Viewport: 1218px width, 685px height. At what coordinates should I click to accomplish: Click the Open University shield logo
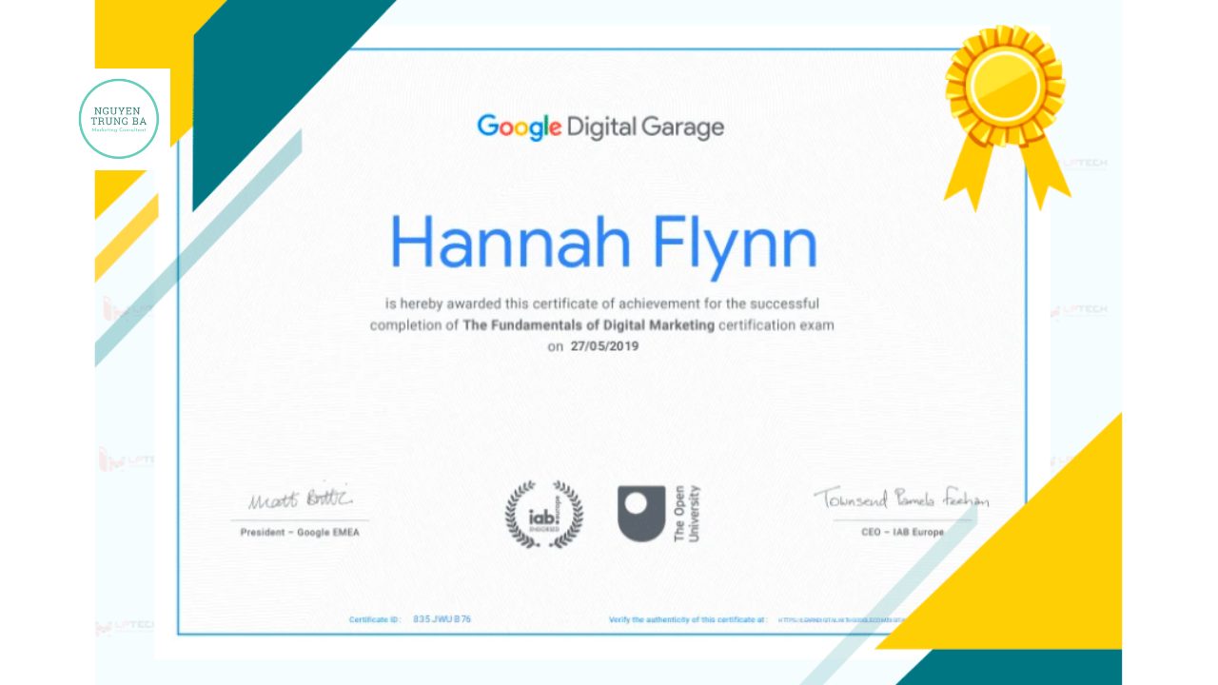tap(641, 514)
